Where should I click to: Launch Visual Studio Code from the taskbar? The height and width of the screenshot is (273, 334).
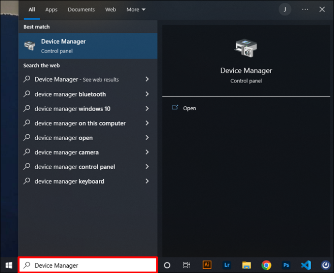pos(306,265)
